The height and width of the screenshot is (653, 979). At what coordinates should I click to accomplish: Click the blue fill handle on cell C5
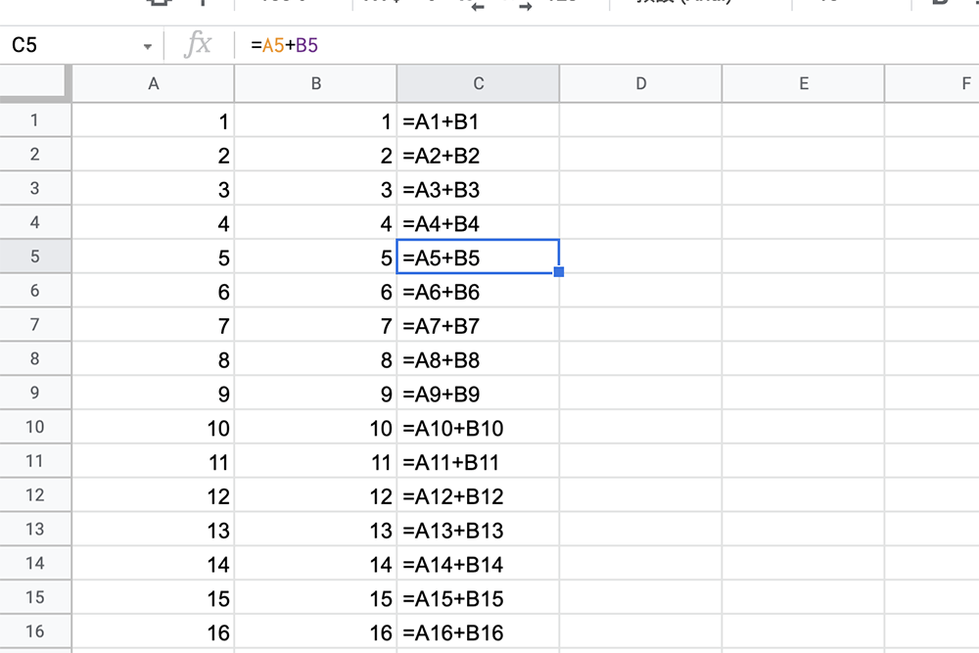559,271
